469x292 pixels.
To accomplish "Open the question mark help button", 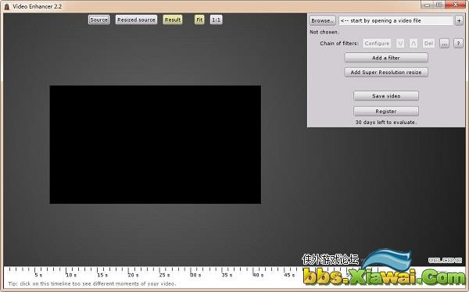I will (458, 44).
